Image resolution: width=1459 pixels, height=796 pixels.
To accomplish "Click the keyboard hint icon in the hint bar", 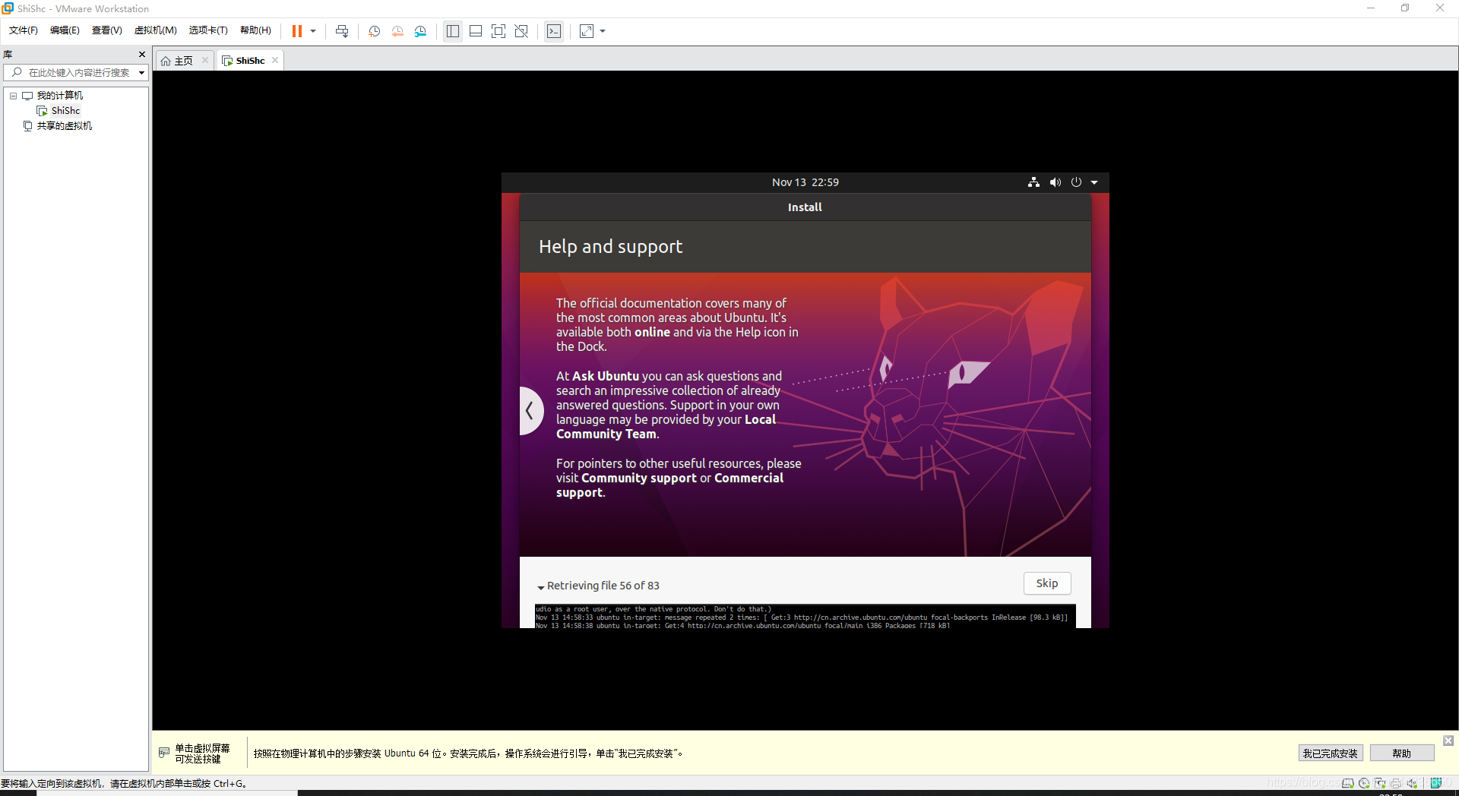I will tap(164, 753).
